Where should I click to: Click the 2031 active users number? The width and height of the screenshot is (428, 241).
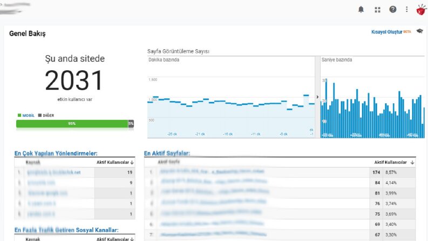point(74,81)
